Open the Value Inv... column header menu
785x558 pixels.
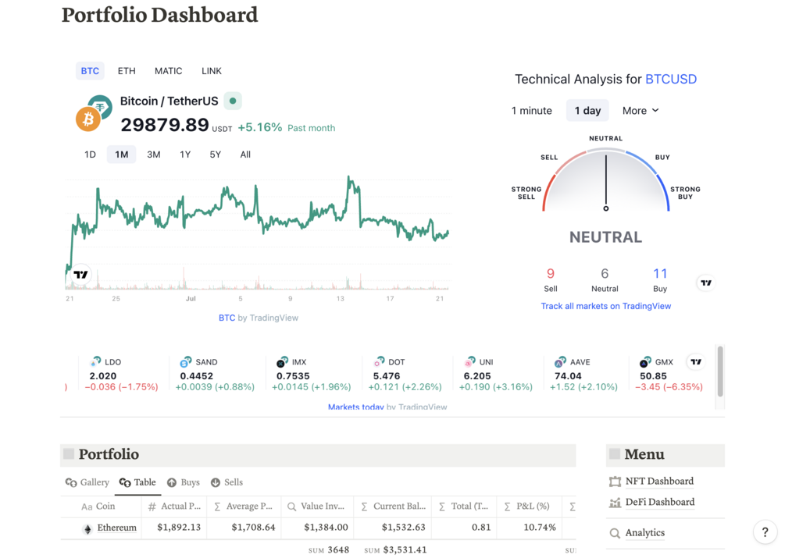pyautogui.click(x=317, y=506)
